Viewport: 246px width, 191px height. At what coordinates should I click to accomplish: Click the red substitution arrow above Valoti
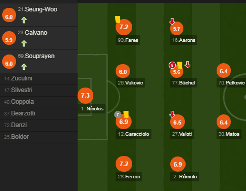tap(172, 114)
